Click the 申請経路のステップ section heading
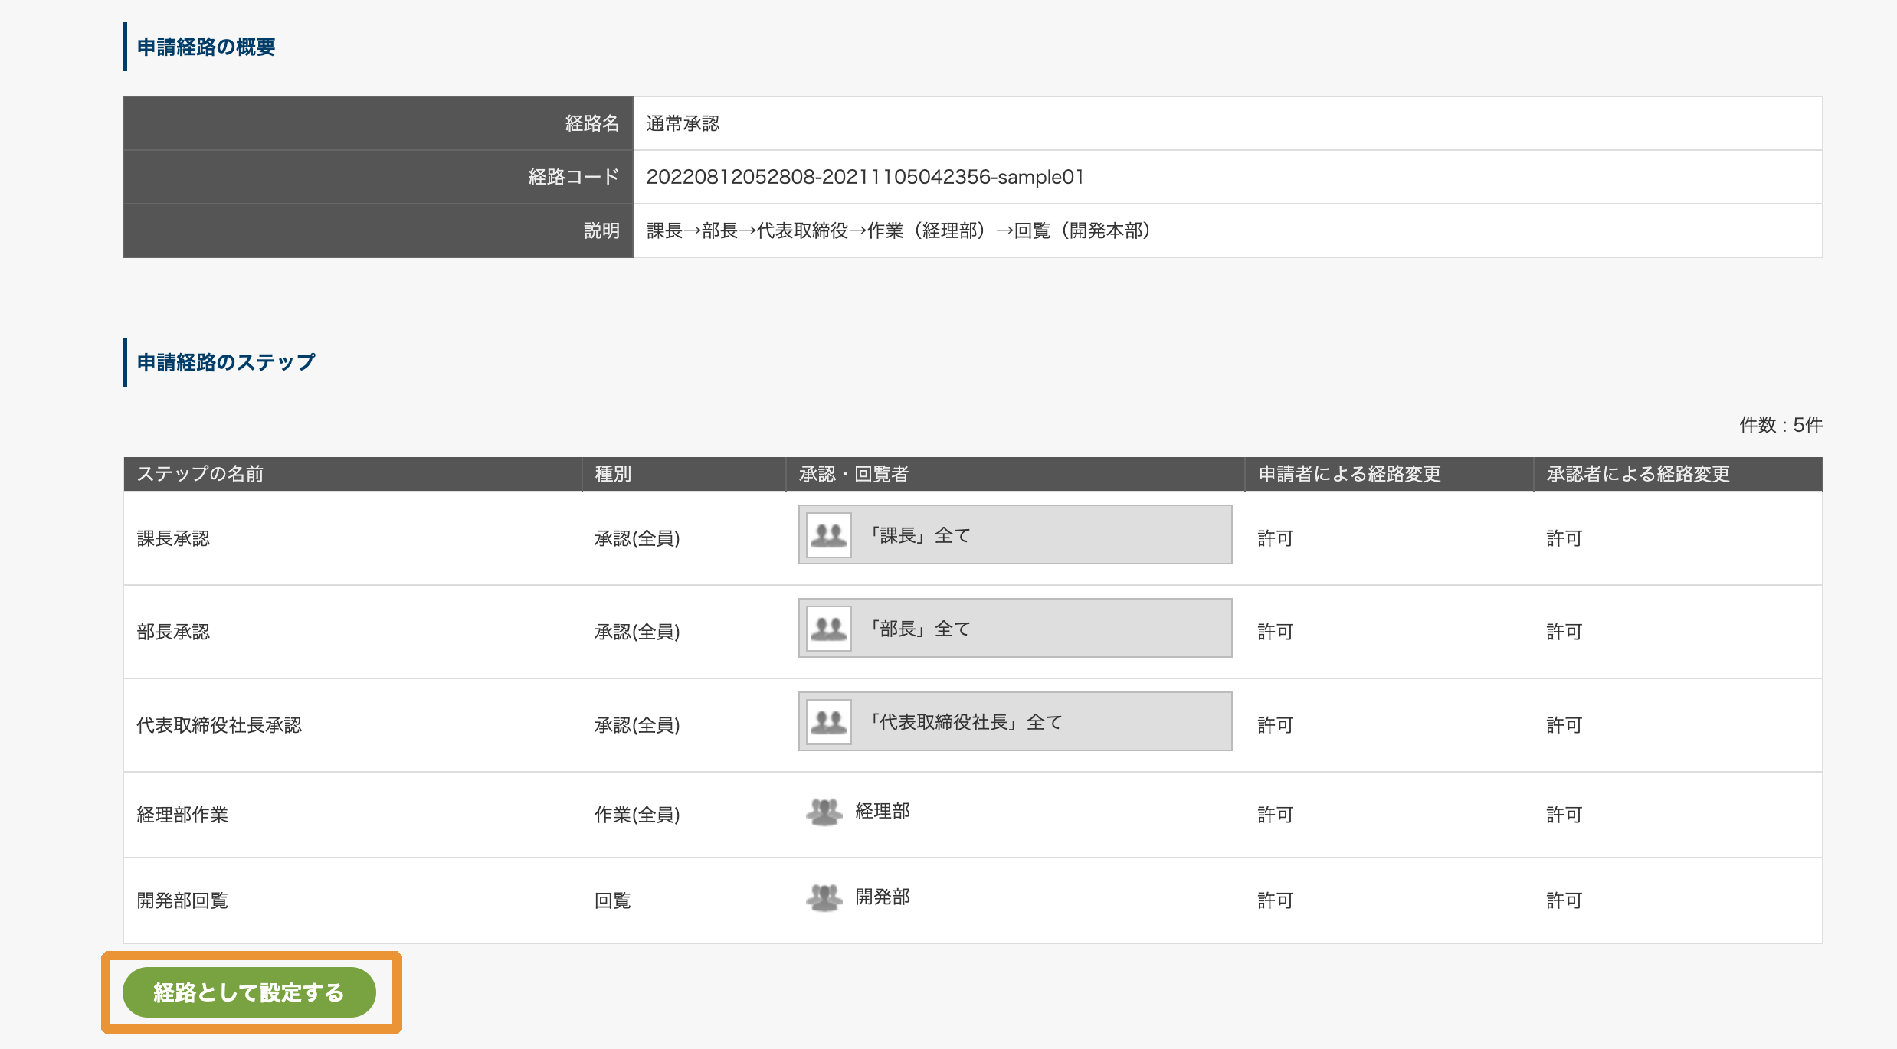 point(226,362)
